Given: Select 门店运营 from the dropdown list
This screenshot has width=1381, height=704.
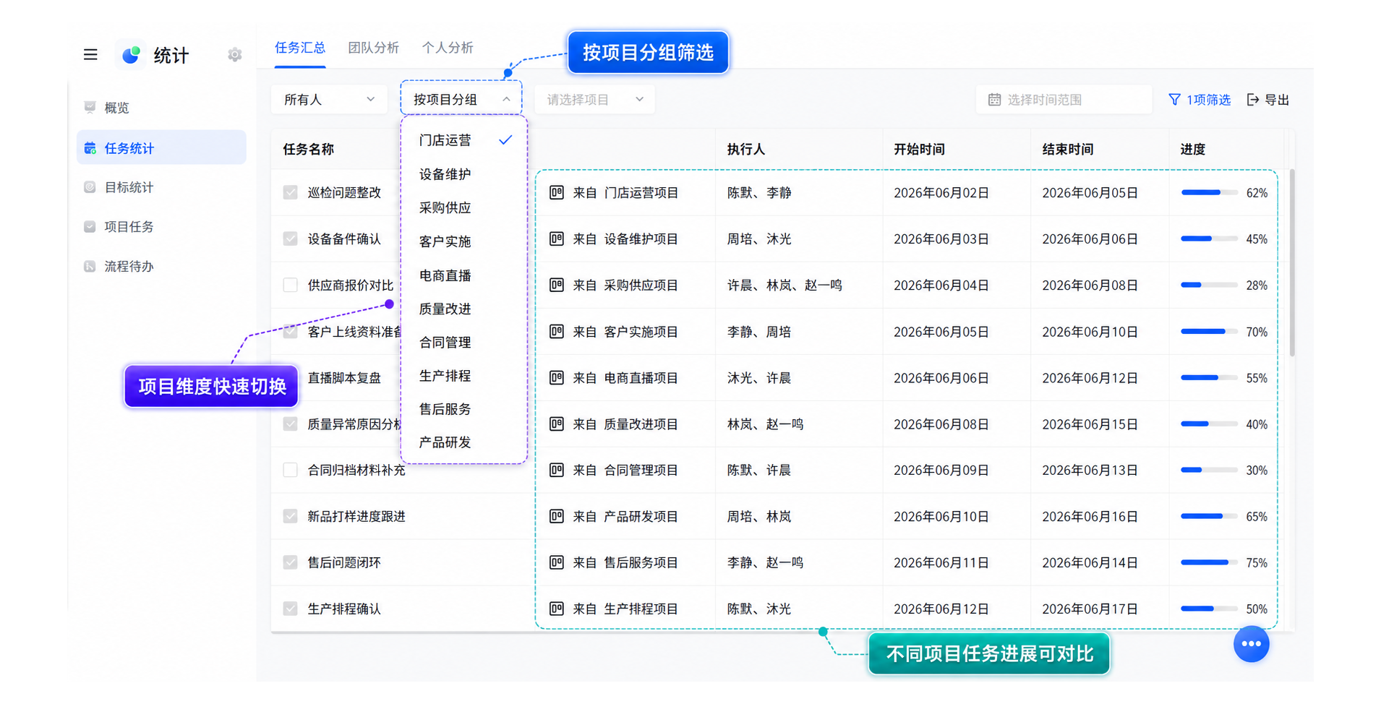Looking at the screenshot, I should (x=463, y=140).
